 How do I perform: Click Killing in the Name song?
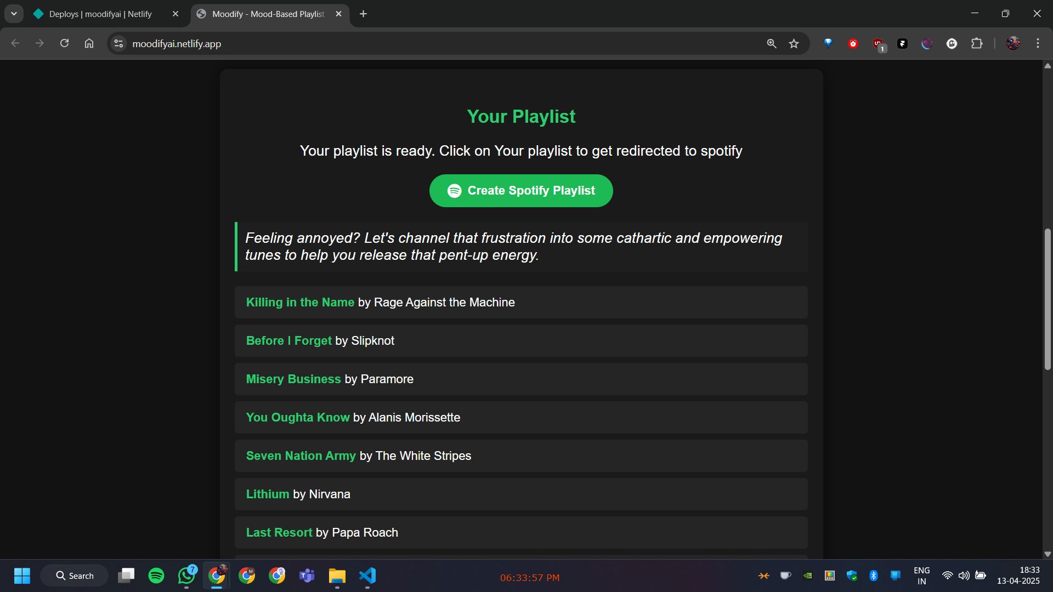point(300,303)
